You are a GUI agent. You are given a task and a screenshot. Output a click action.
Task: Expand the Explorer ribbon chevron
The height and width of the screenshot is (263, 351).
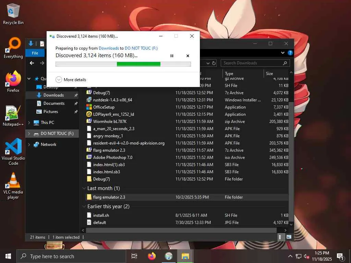[x=283, y=53]
